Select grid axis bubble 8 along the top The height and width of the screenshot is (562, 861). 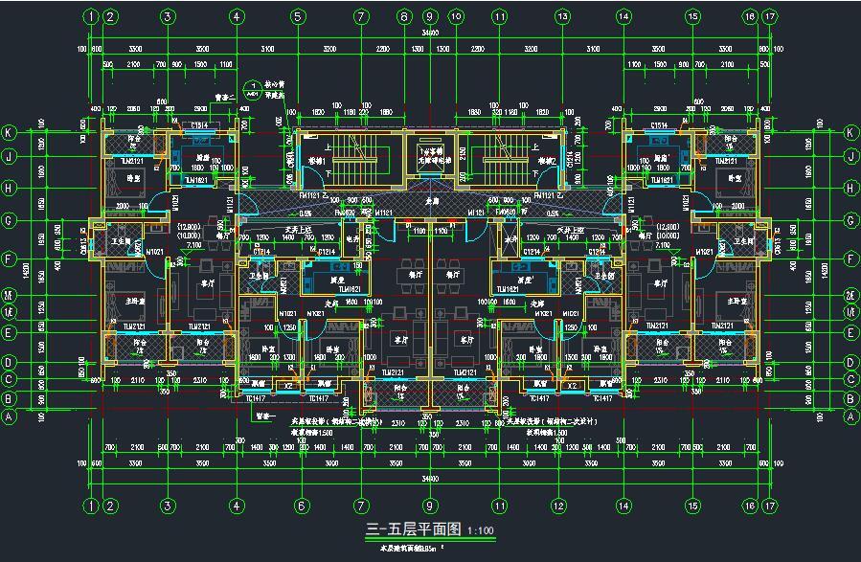point(404,16)
